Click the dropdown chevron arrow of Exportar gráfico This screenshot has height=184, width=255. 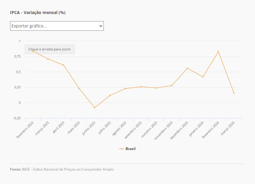tap(101, 26)
